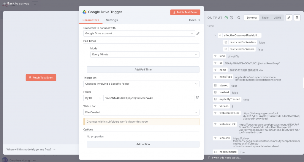Expand When will this node trigger my flow
Image resolution: width=304 pixels, height=162 pixels.
click(x=31, y=150)
